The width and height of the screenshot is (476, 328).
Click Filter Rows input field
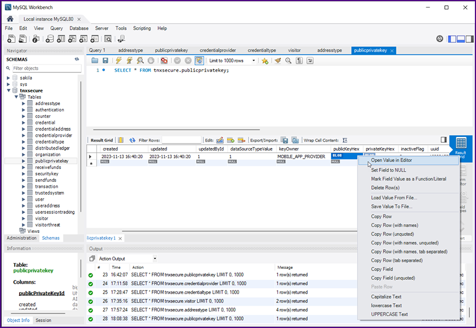(181, 140)
